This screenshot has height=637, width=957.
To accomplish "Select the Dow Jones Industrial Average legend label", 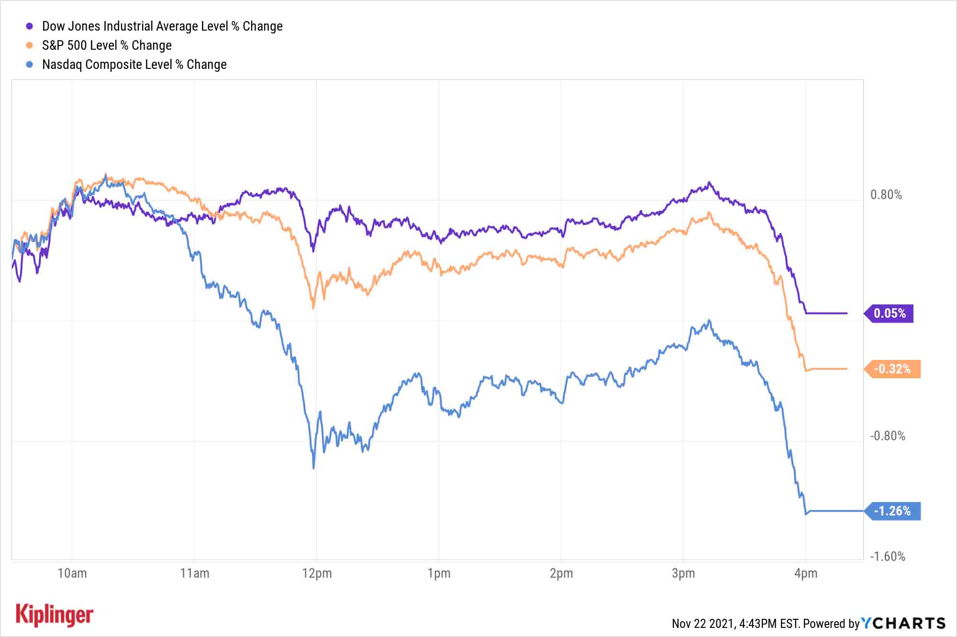I will pyautogui.click(x=162, y=26).
